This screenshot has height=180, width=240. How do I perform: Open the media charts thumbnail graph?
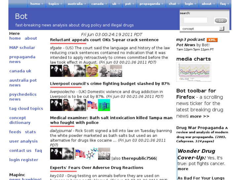(x=194, y=72)
